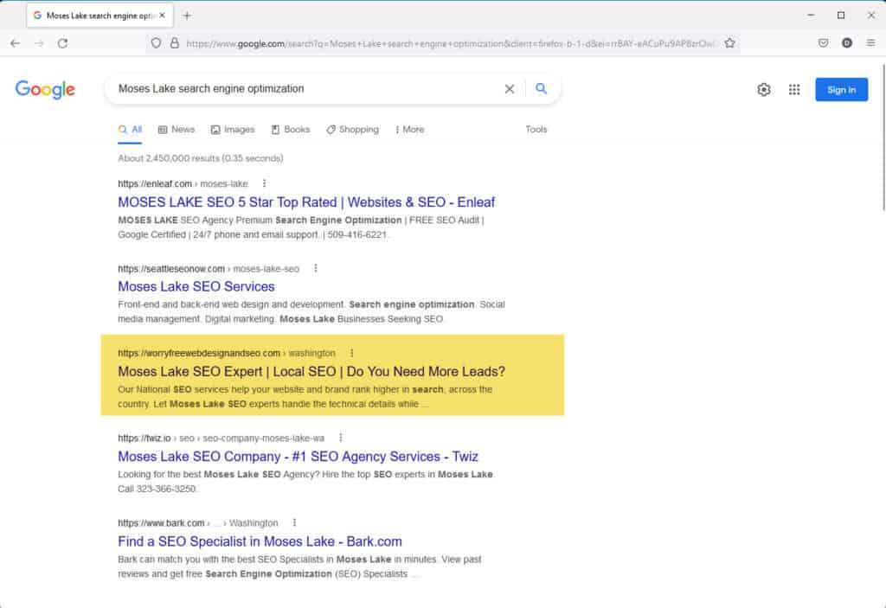Click enleaf.com URL breadcrumb

coord(183,183)
